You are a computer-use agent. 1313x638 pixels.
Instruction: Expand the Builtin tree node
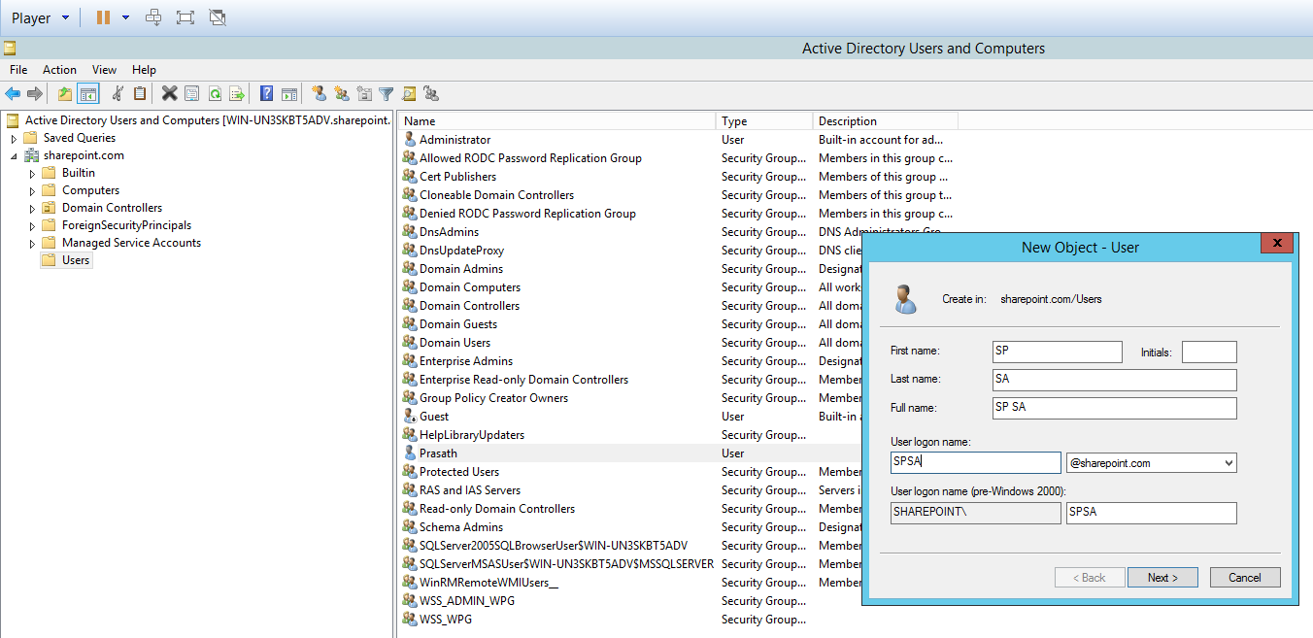pos(32,174)
